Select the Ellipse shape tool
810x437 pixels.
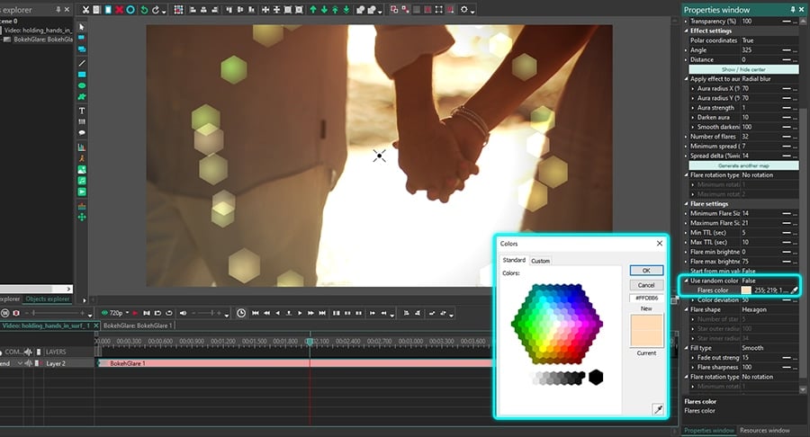pos(82,85)
